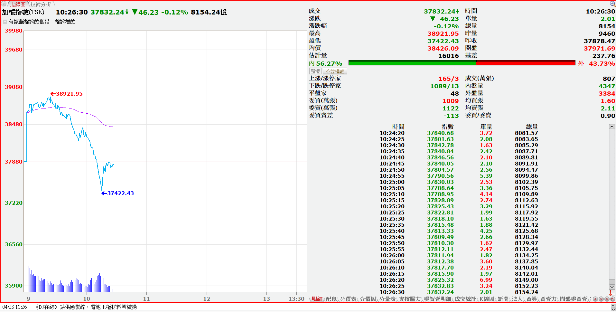Viewport: 616px width, 312px height.
Task: Click the right arrow tab-scroll icon
Action: [x=607, y=299]
